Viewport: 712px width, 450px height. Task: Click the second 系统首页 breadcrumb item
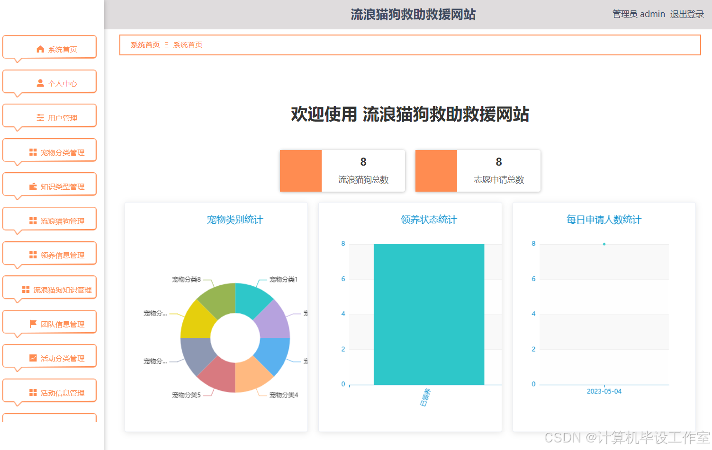(x=188, y=45)
